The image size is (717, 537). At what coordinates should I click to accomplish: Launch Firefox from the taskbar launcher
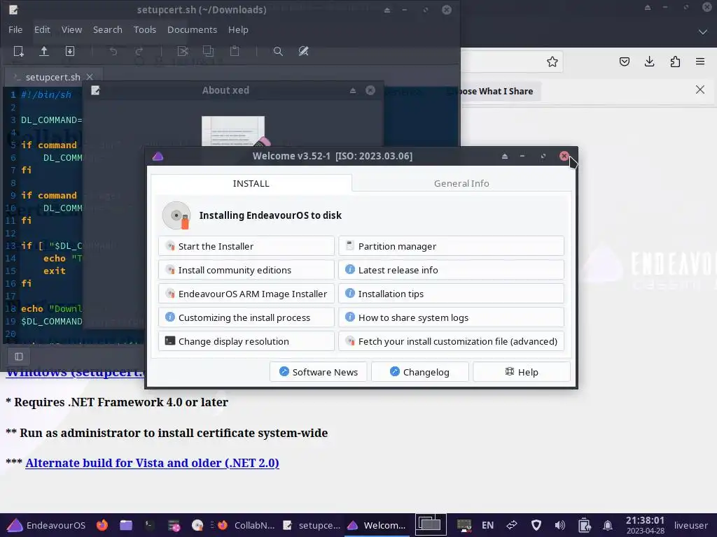102,525
